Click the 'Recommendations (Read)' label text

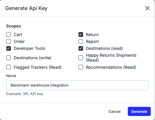111,67
